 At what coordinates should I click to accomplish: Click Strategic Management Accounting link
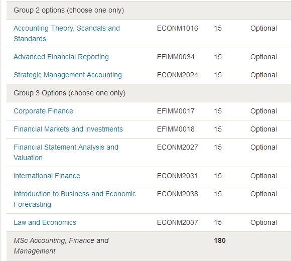click(x=68, y=75)
